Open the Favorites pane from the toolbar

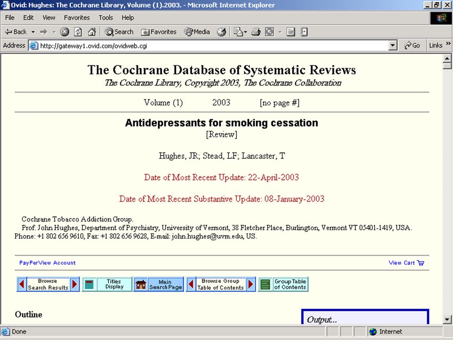[159, 32]
